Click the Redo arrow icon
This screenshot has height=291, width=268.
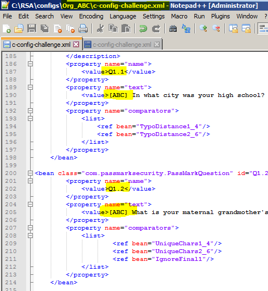pos(156,29)
